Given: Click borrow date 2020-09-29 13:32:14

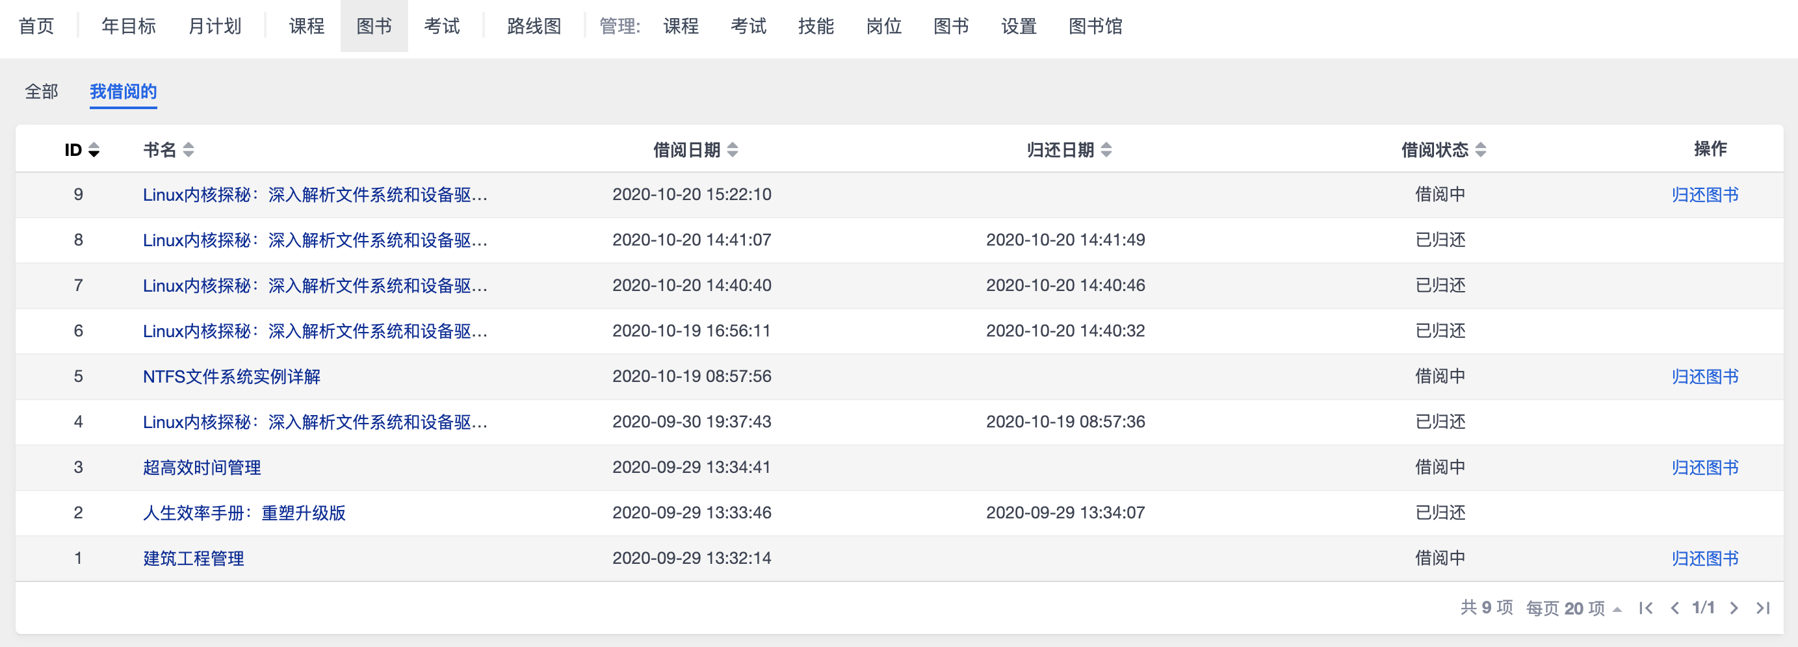Looking at the screenshot, I should click(692, 559).
